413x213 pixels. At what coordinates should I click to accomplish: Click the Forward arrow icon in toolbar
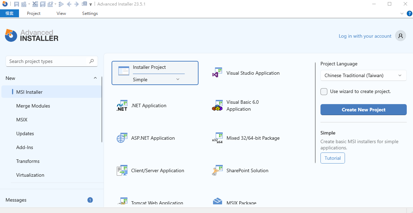coord(76,4)
